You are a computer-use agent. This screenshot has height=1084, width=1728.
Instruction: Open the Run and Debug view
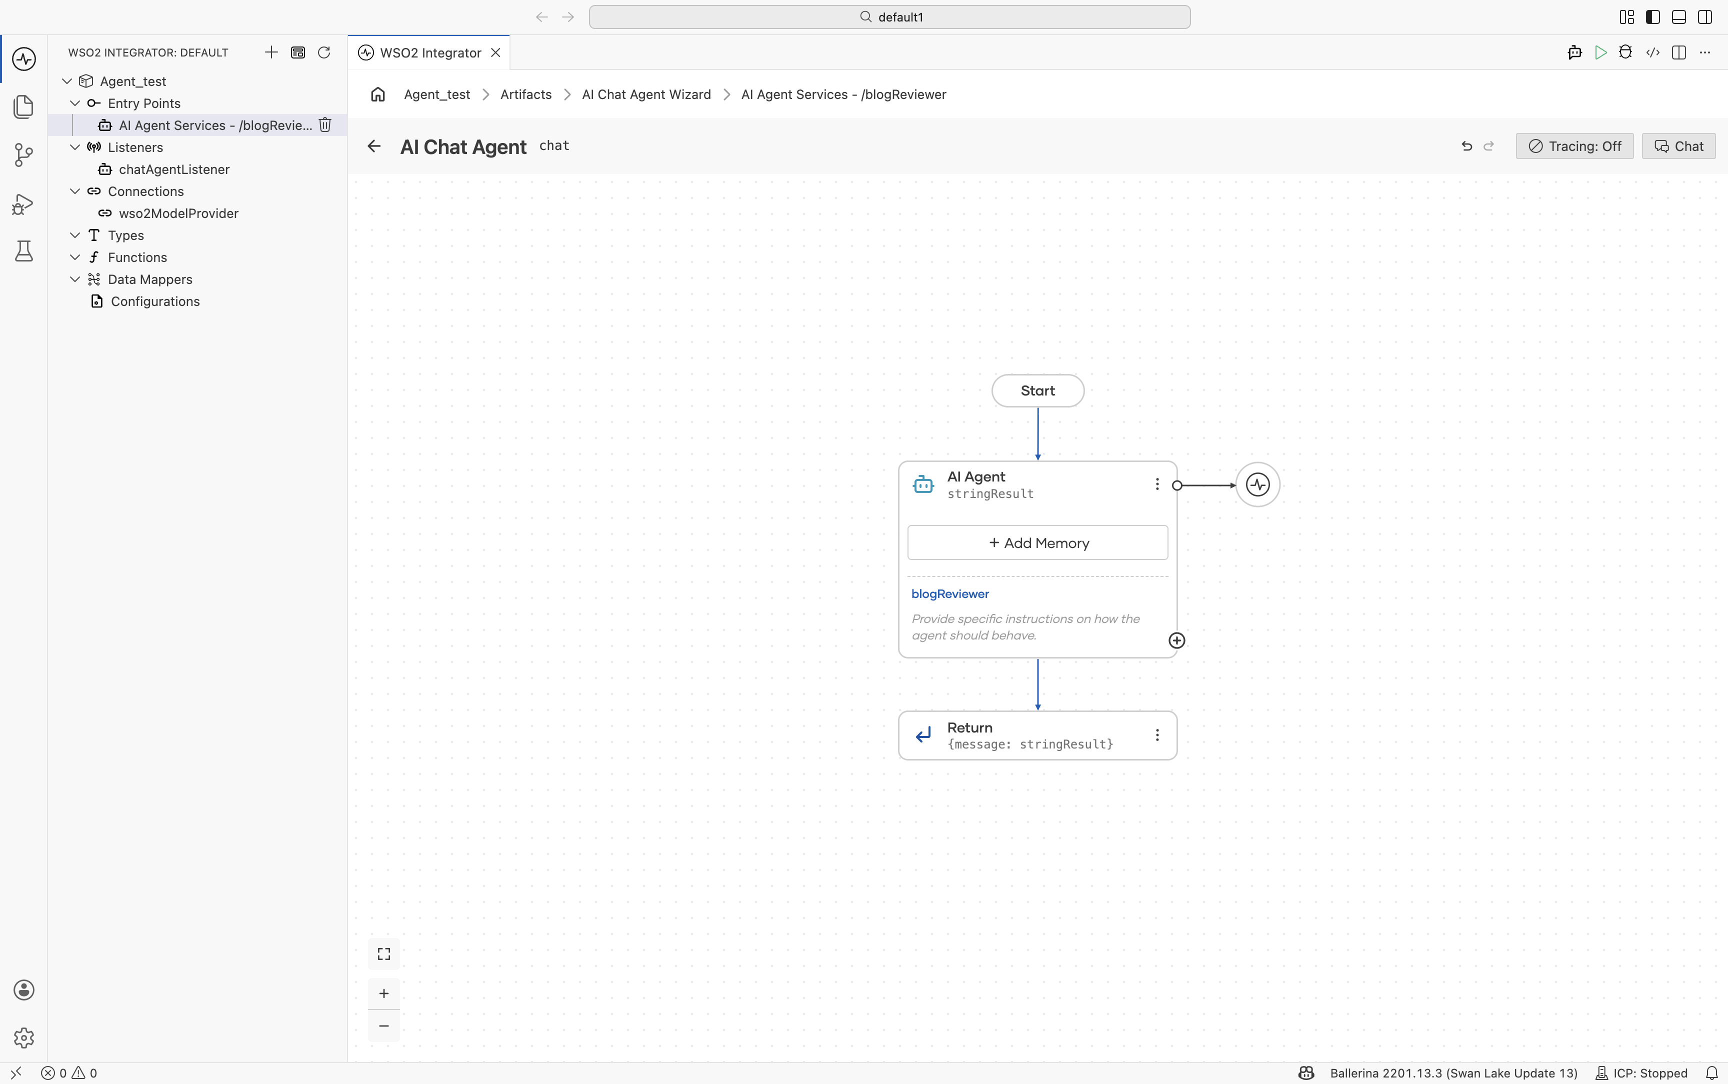click(23, 204)
